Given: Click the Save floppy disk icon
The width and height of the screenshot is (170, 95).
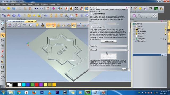Looking at the screenshot, I should (14, 8).
